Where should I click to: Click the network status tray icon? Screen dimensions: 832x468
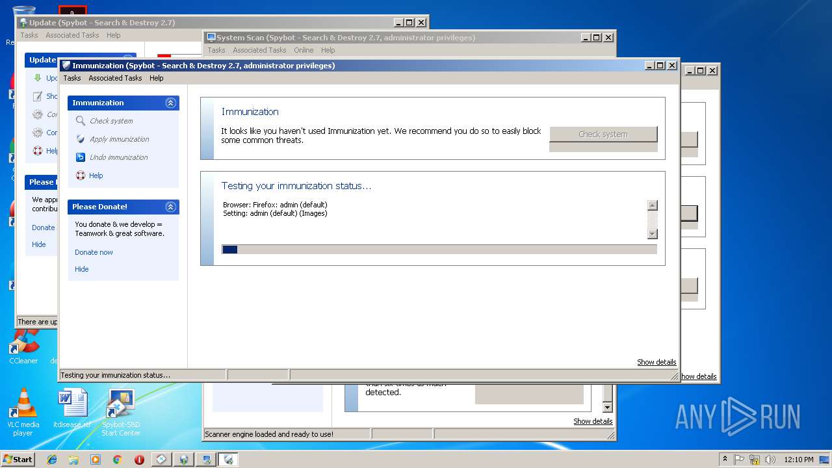click(755, 460)
